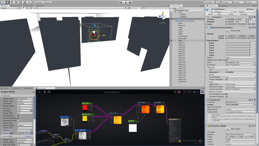Screen dimensions: 259x146
Task: Enable the Instanced Terrain checkbox
Action: tap(18, 121)
